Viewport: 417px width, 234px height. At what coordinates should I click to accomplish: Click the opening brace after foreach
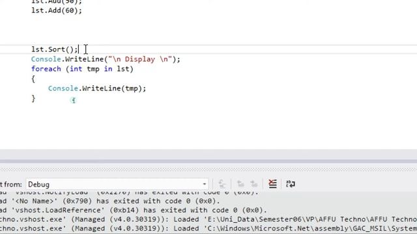(x=33, y=79)
